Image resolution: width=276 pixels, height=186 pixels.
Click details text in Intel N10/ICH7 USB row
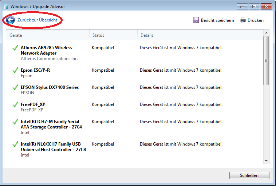click(181, 144)
